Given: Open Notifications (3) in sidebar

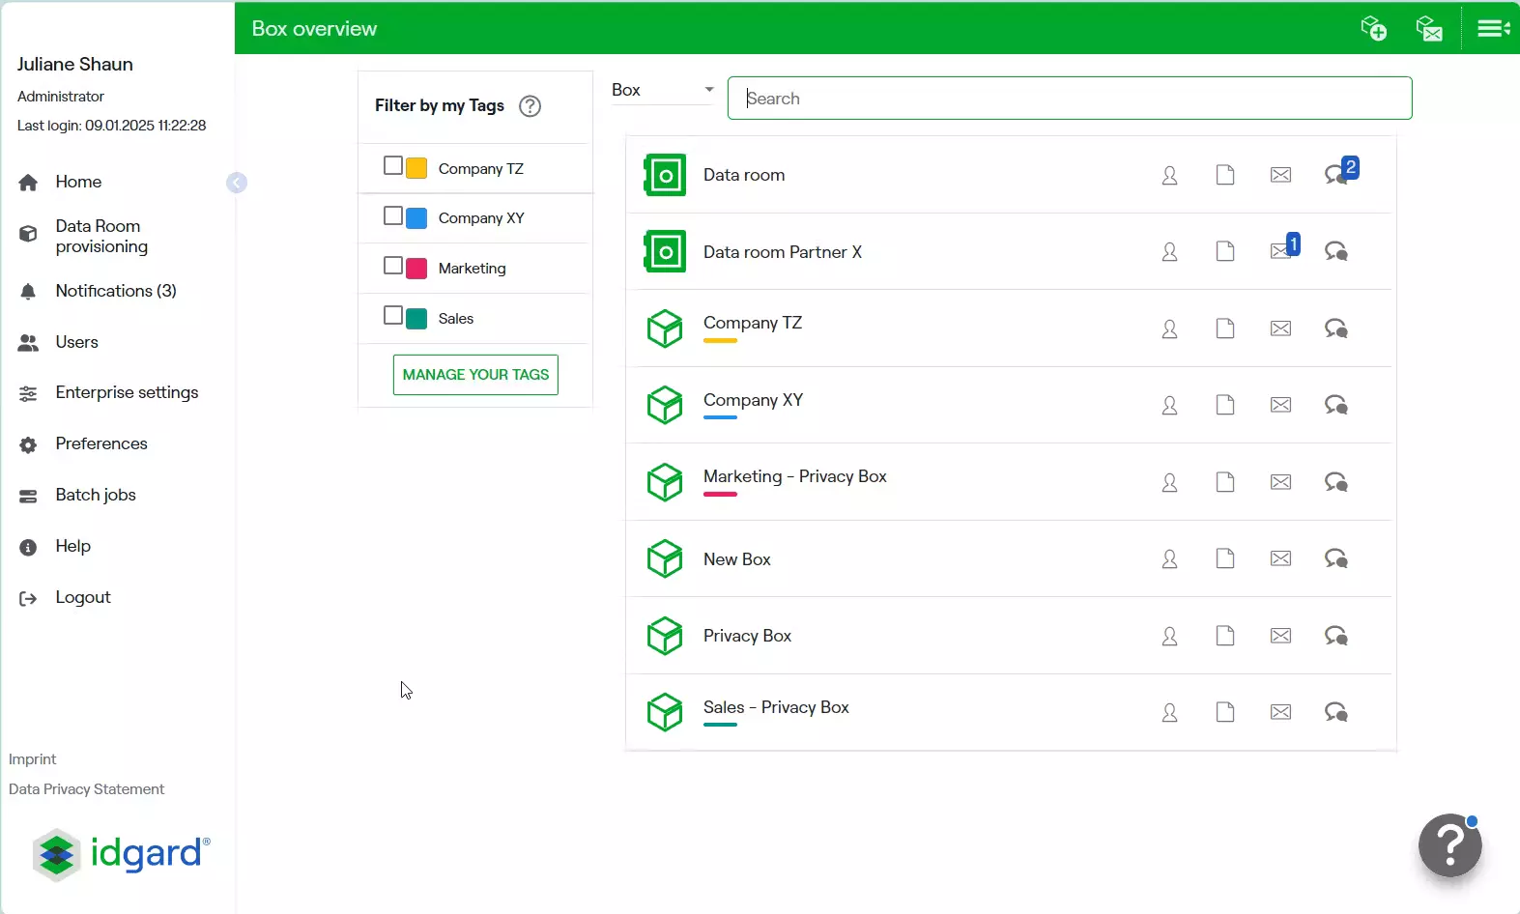Looking at the screenshot, I should click(115, 291).
